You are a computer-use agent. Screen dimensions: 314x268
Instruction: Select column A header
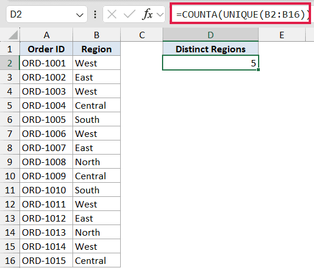[47, 35]
